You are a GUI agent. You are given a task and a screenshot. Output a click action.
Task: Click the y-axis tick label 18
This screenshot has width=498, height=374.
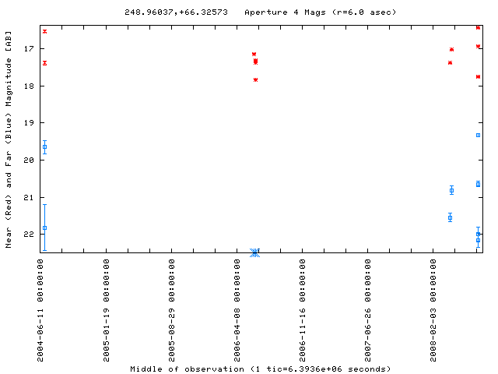[x=29, y=86]
